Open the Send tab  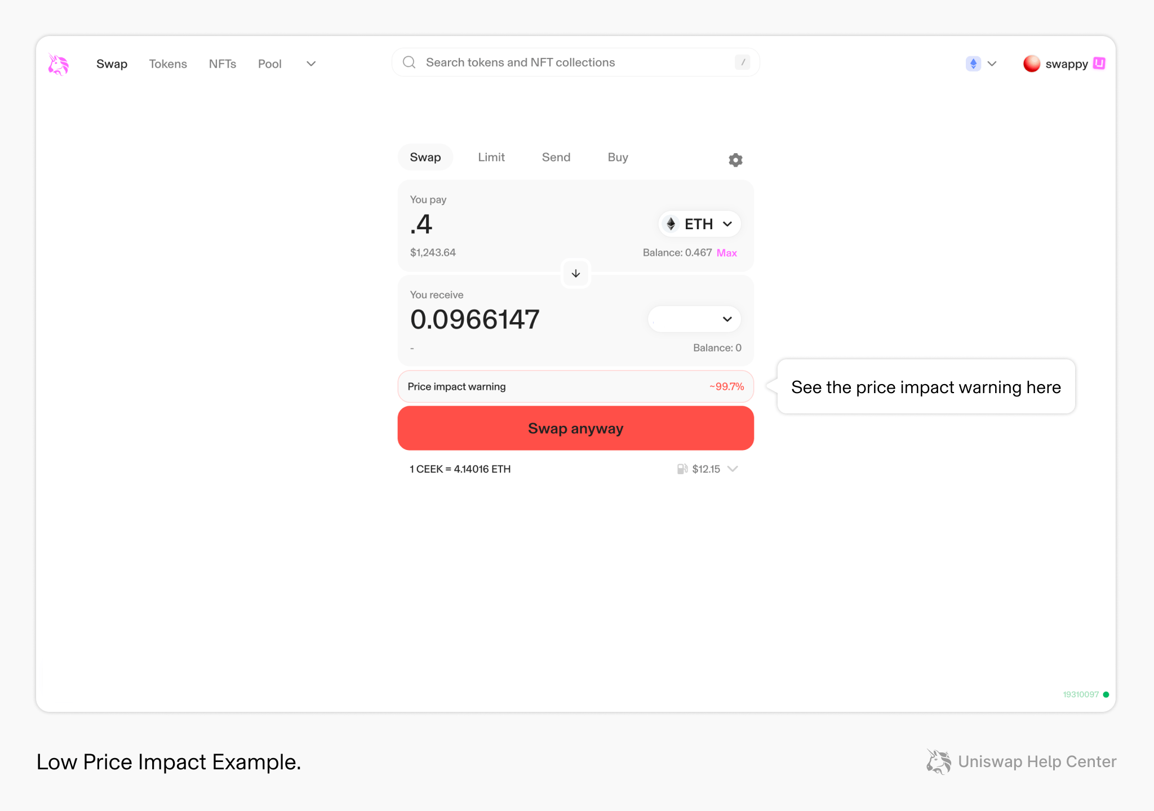[556, 157]
